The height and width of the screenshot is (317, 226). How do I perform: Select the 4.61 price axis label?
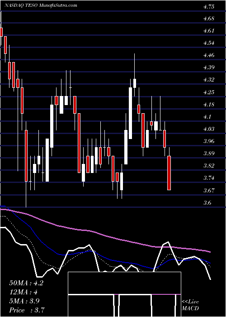(209, 31)
